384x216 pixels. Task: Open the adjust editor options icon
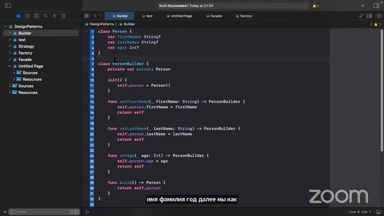pos(369,16)
